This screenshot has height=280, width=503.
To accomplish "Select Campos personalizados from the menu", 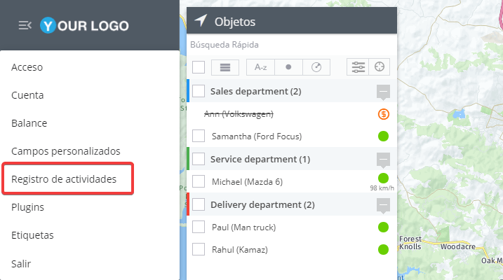I will 66,151.
